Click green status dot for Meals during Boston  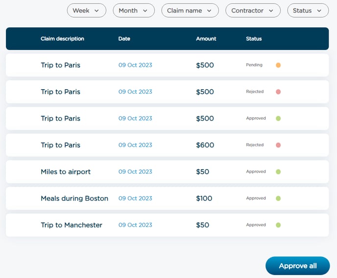(278, 199)
